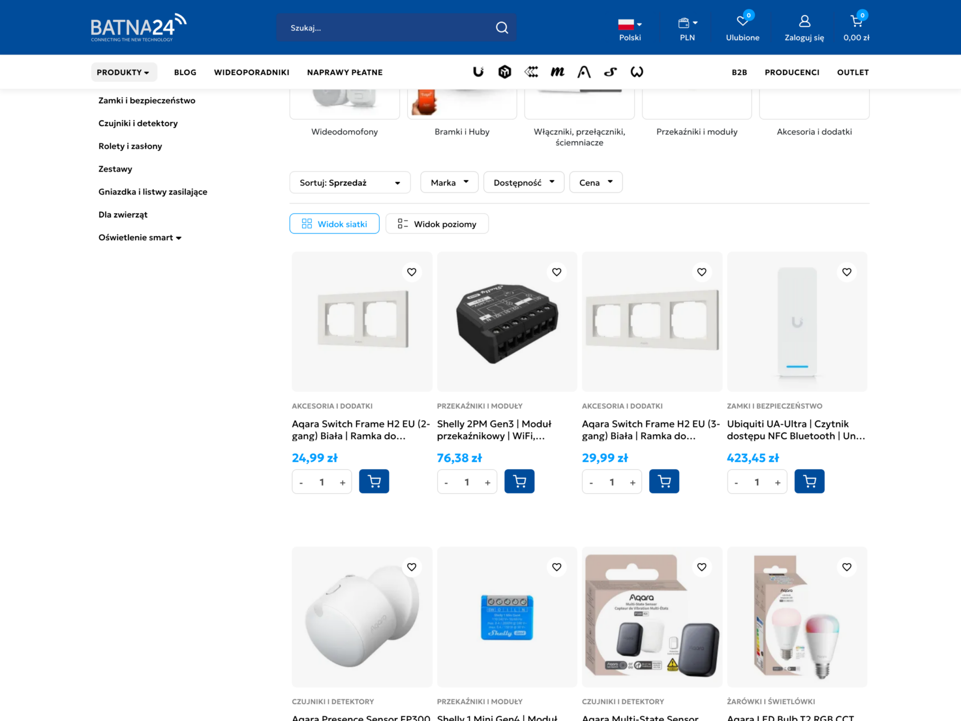Add Aqara Switch Frame 3-gang to cart
Viewport: 961px width, 721px height.
tap(664, 481)
